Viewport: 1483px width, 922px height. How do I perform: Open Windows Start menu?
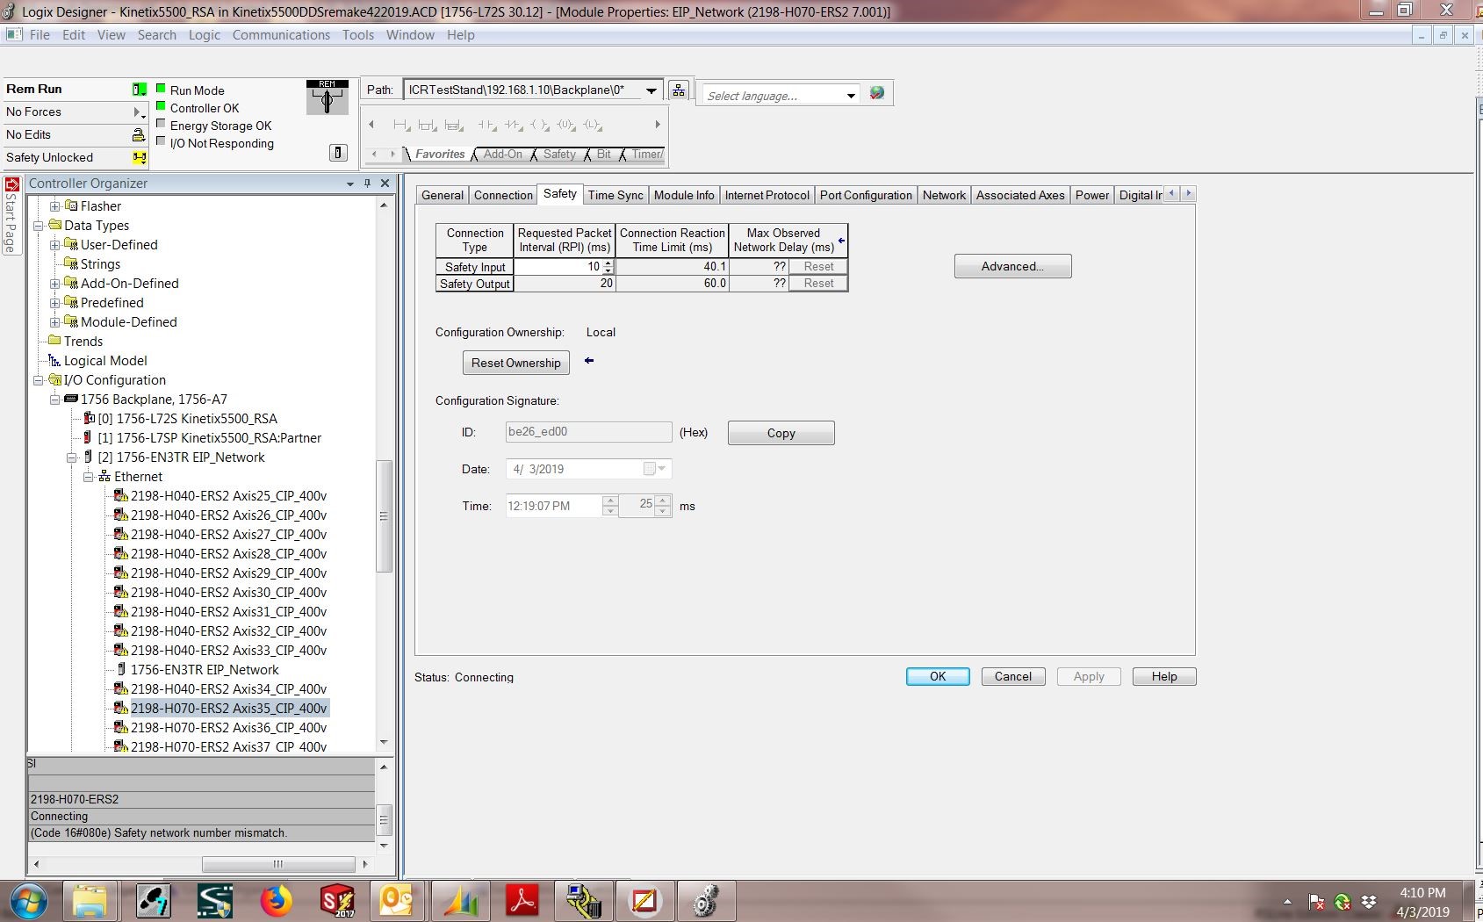29,901
